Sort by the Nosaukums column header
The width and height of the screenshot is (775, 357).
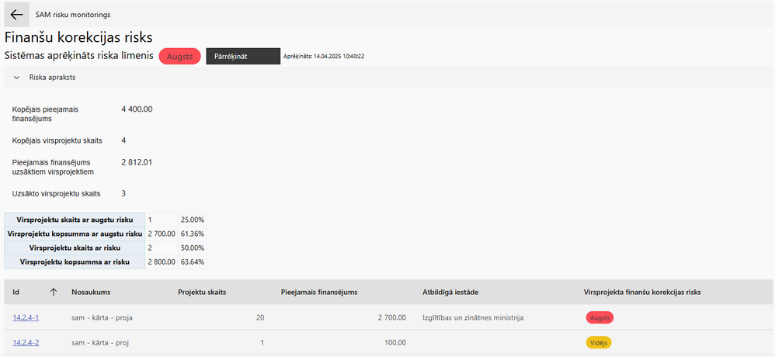pos(91,293)
